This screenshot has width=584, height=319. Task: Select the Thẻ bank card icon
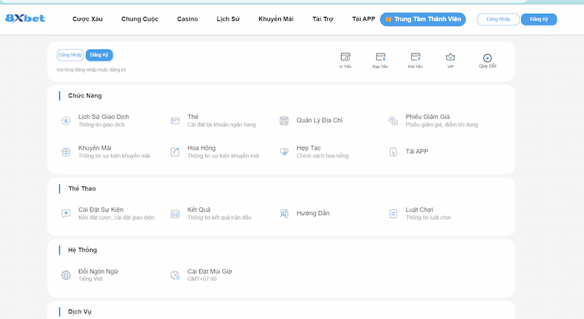click(175, 120)
